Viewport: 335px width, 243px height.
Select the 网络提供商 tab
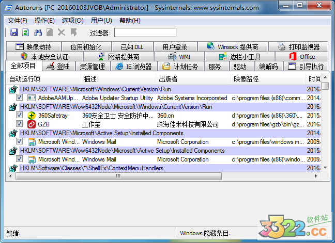pyautogui.click(x=118, y=57)
